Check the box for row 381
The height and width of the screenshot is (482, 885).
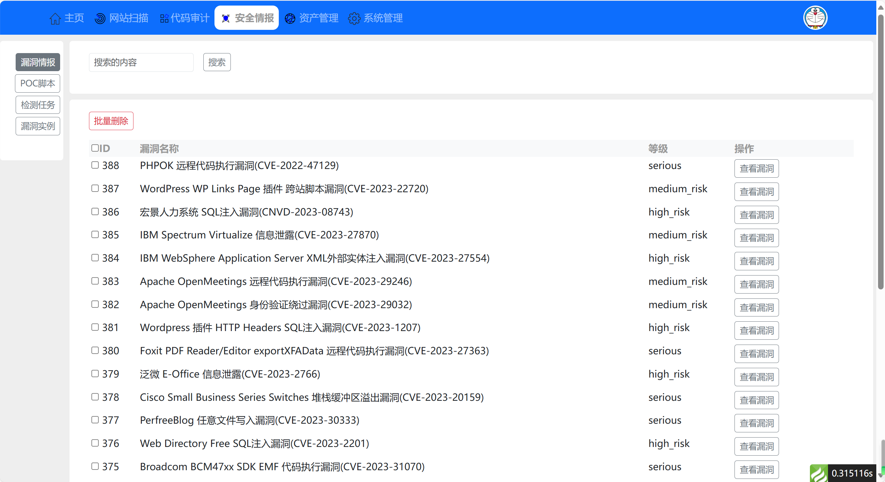coord(95,327)
